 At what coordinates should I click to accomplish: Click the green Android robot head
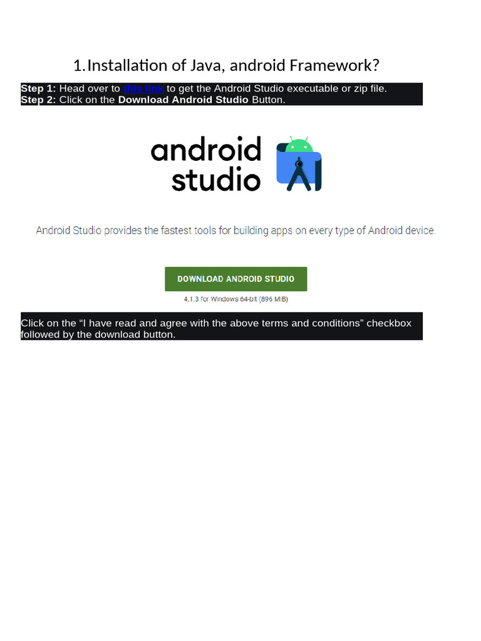299,145
